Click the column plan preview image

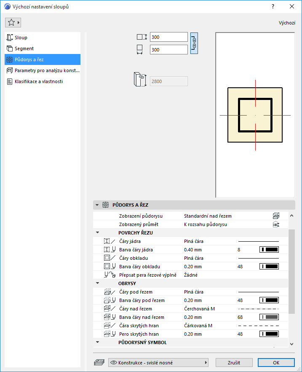pos(255,115)
